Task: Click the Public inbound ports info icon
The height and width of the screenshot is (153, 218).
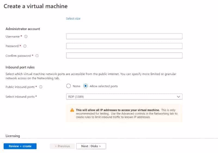Action: [41, 87]
